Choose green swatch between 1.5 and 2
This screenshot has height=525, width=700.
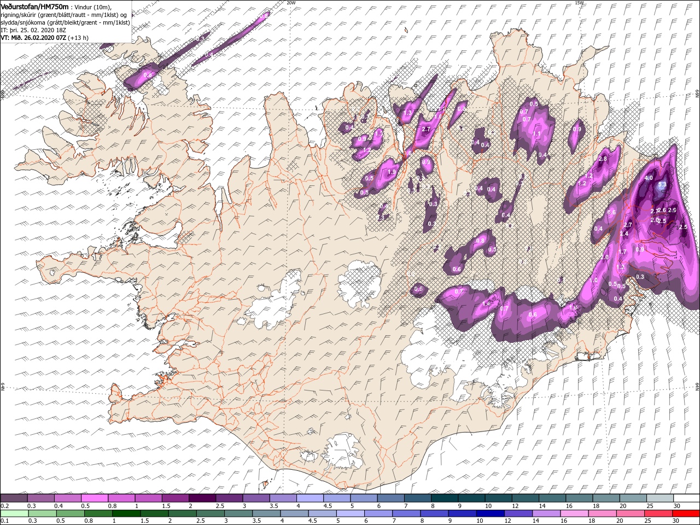coord(154,514)
